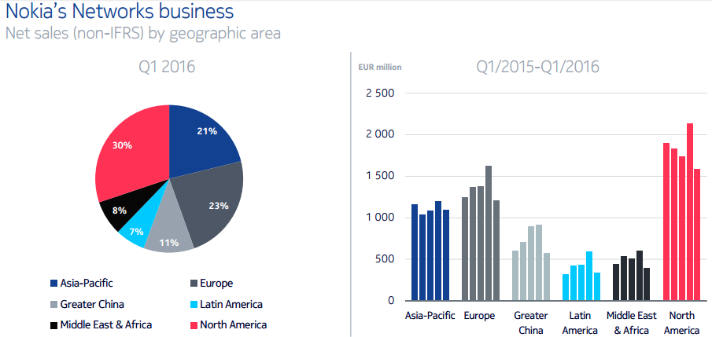Click the "Latin America" legend text
The height and width of the screenshot is (337, 712).
[x=231, y=304]
